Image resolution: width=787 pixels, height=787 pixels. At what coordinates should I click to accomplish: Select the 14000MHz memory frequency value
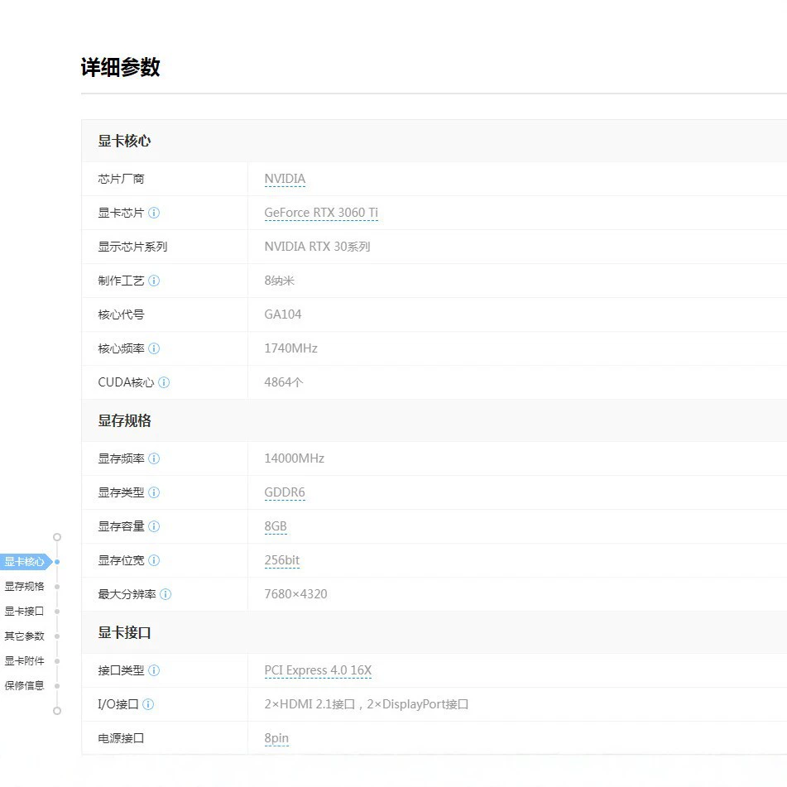click(294, 458)
